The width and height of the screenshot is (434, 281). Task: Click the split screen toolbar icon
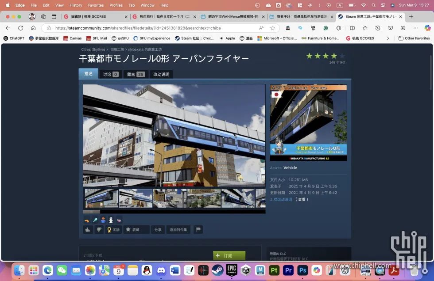coord(353,28)
